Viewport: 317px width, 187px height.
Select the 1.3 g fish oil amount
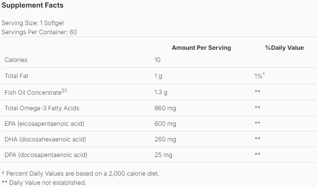[x=161, y=92]
